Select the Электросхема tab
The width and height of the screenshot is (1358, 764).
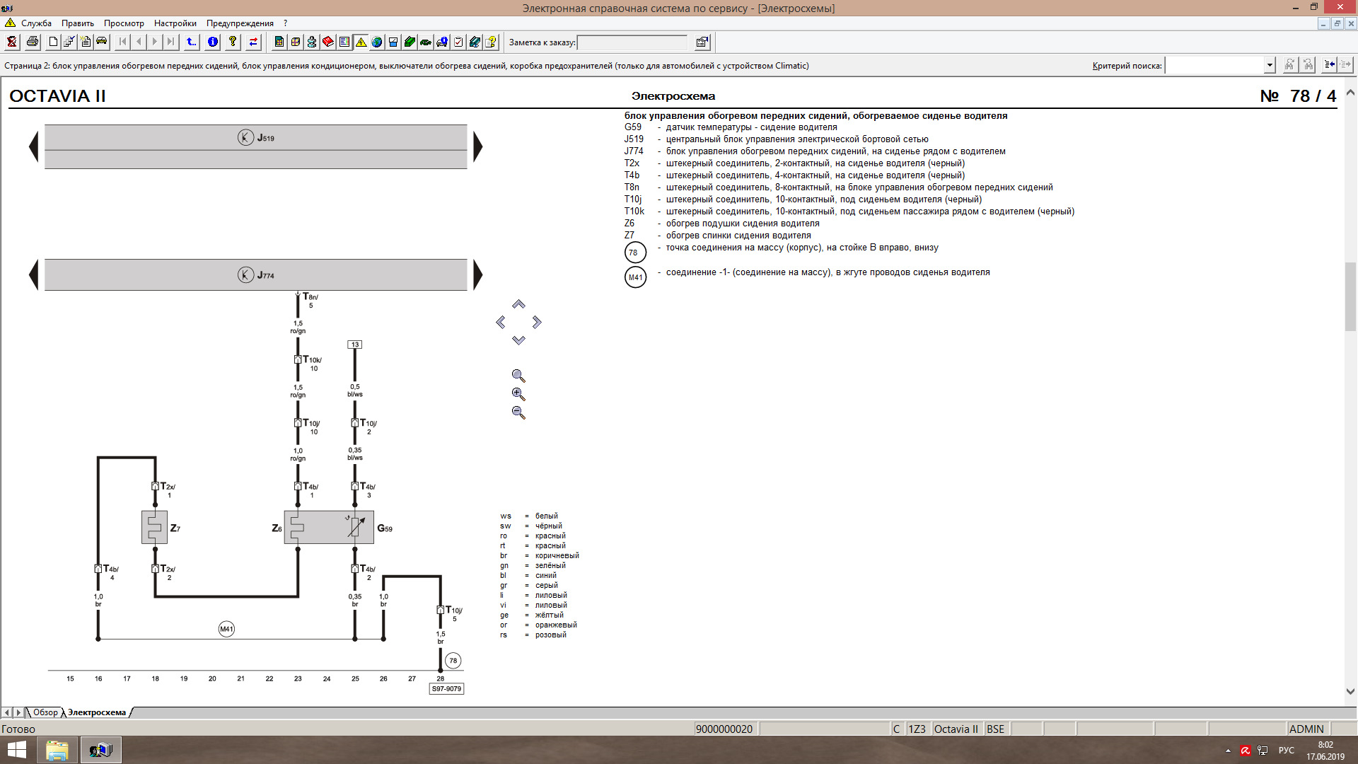click(x=97, y=712)
